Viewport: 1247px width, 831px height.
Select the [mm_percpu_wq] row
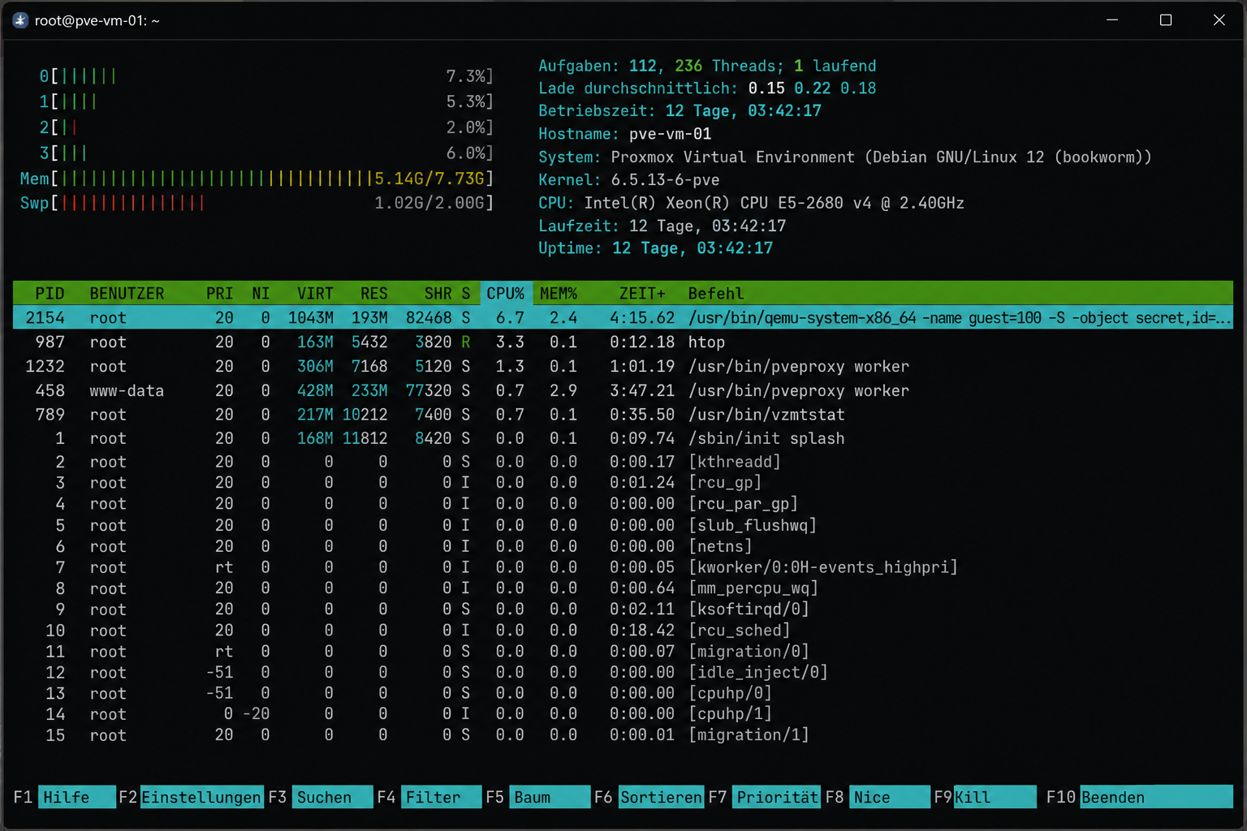(623, 588)
